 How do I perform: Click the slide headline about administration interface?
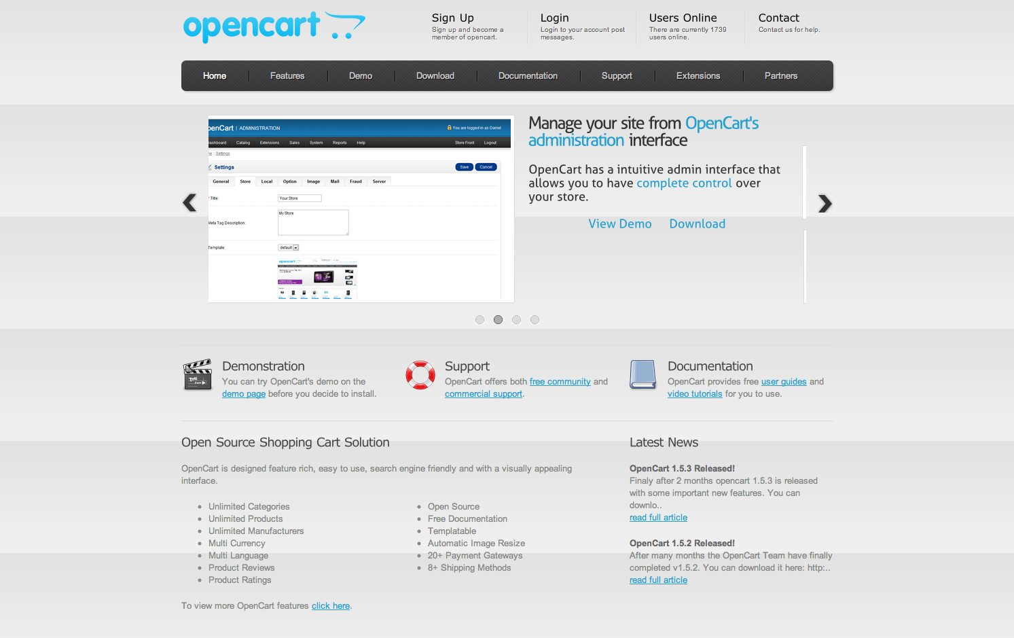click(x=643, y=132)
